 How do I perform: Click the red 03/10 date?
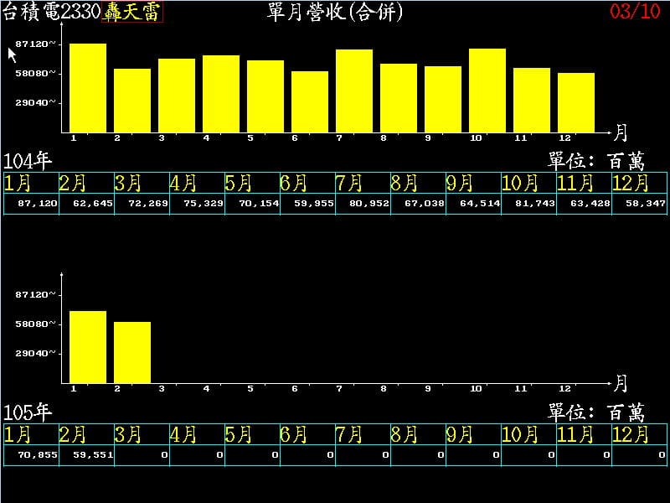point(634,12)
